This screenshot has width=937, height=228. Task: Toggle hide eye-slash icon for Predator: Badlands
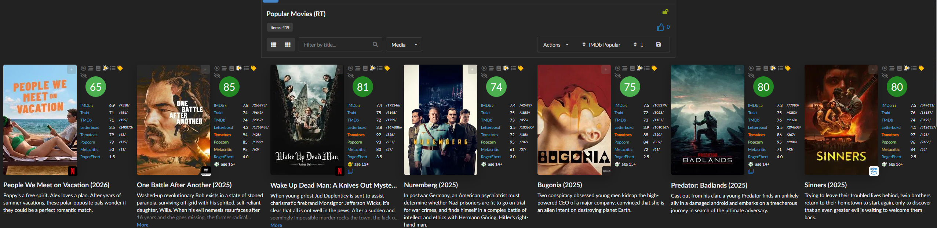pos(751,76)
